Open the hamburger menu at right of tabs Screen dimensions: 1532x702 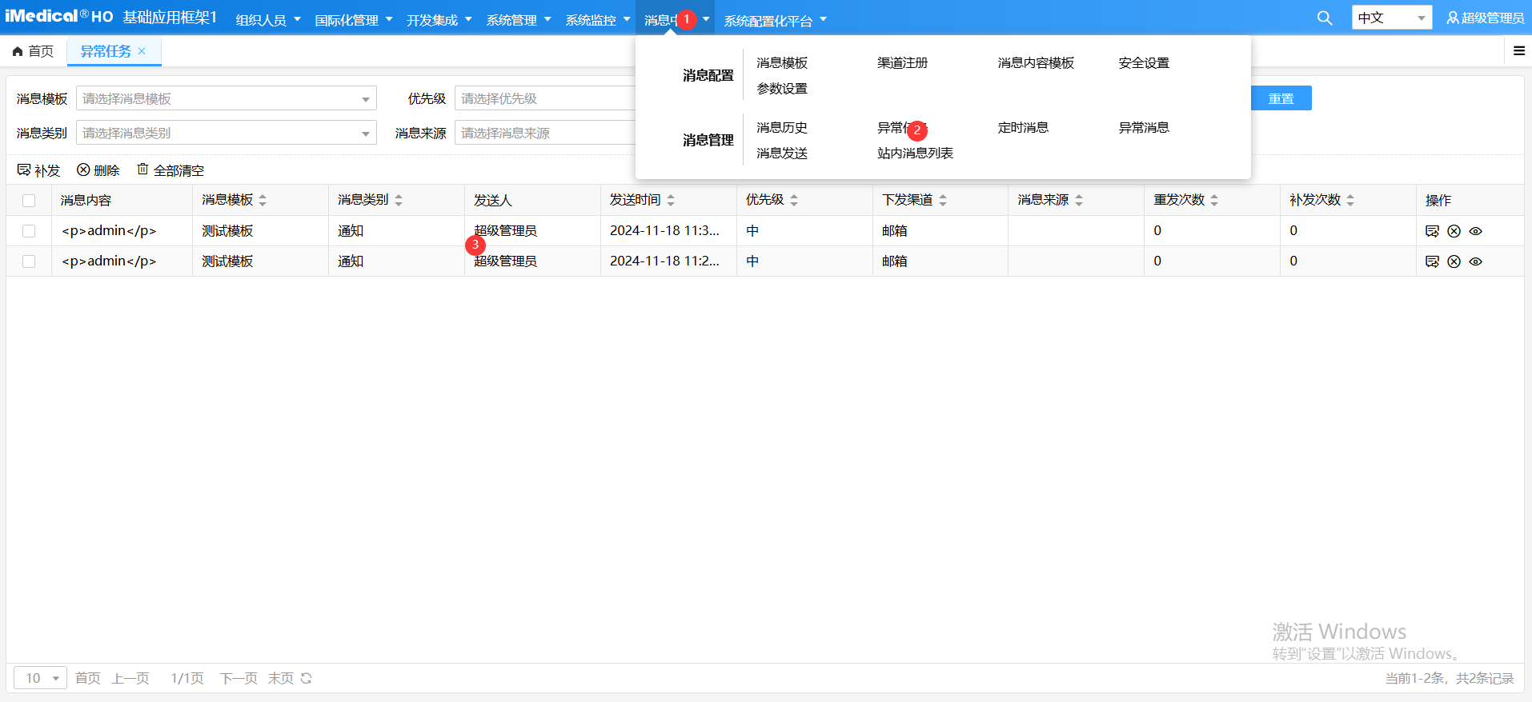[x=1518, y=51]
